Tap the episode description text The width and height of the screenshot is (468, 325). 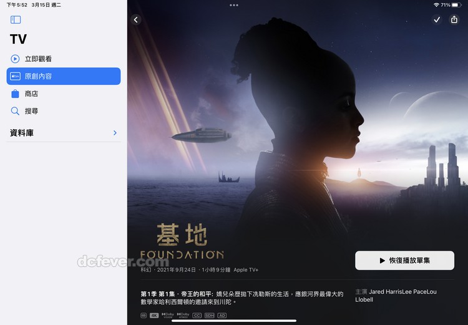(242, 298)
